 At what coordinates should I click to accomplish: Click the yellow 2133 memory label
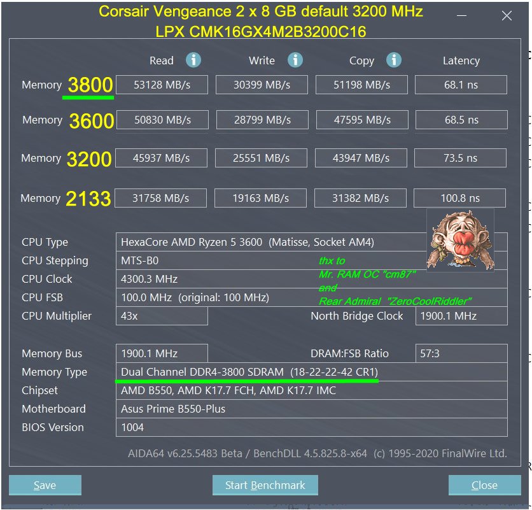pyautogui.click(x=88, y=198)
